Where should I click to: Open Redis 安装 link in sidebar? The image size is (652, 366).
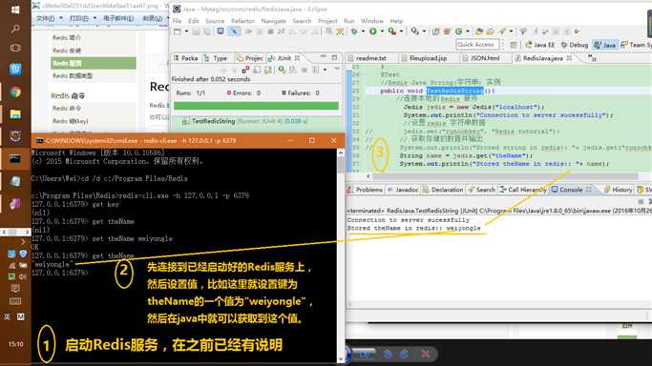click(67, 51)
